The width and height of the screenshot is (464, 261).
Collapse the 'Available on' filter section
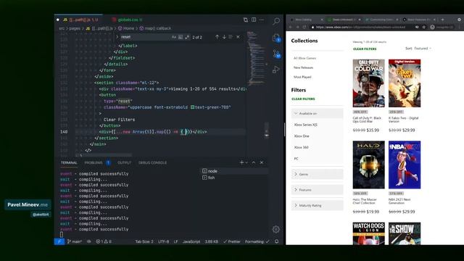click(318, 113)
